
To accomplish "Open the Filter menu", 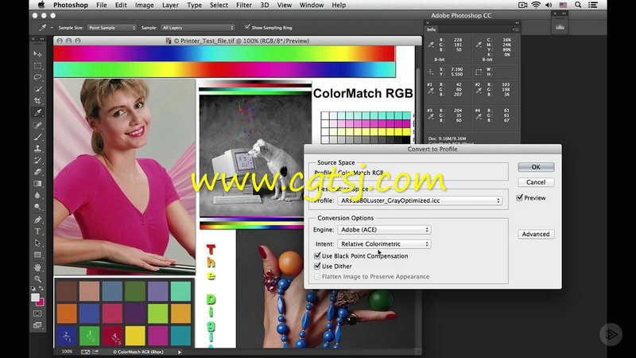I will click(x=244, y=5).
